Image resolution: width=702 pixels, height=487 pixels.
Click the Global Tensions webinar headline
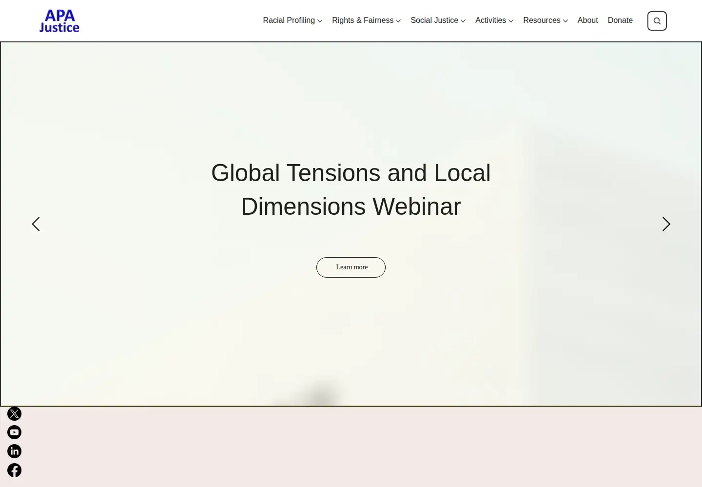click(x=351, y=190)
